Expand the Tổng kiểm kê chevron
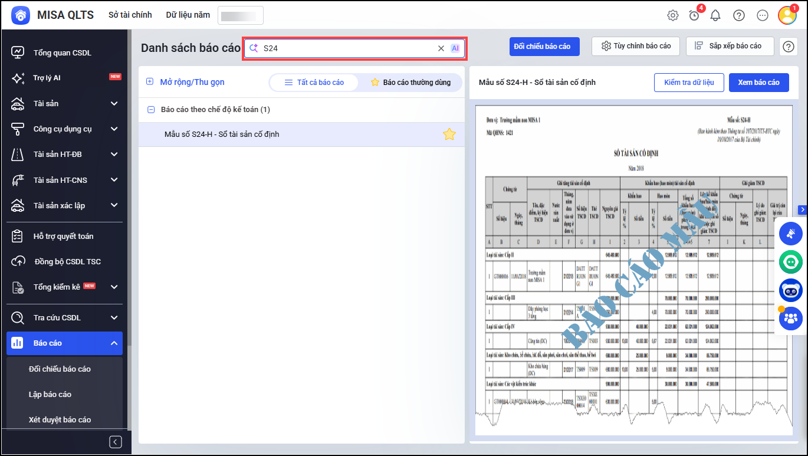 click(x=114, y=287)
